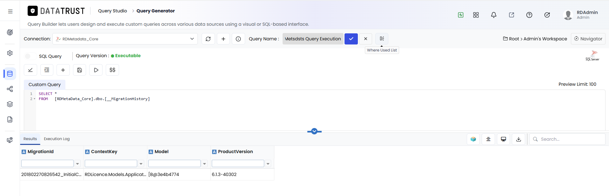609x196 pixels.
Task: Select the cell '[B@3e4b4774'
Action: (179, 174)
